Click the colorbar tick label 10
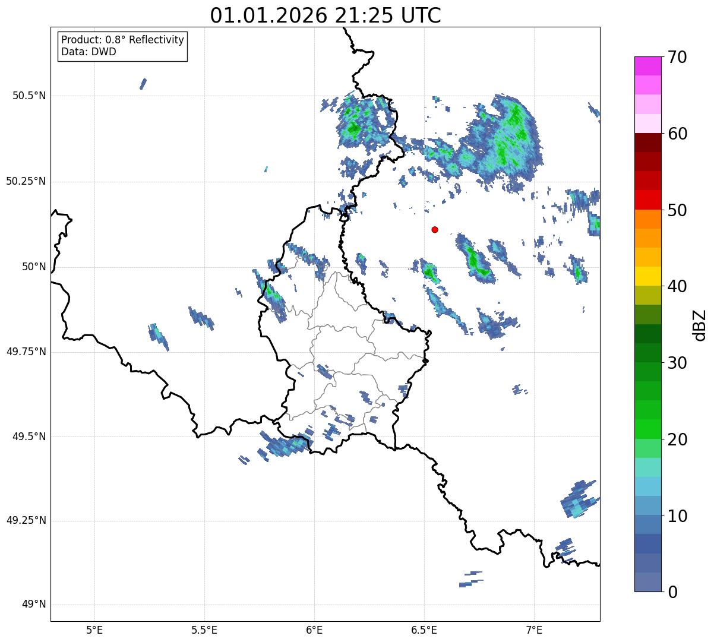This screenshot has height=642, width=714. click(x=677, y=516)
